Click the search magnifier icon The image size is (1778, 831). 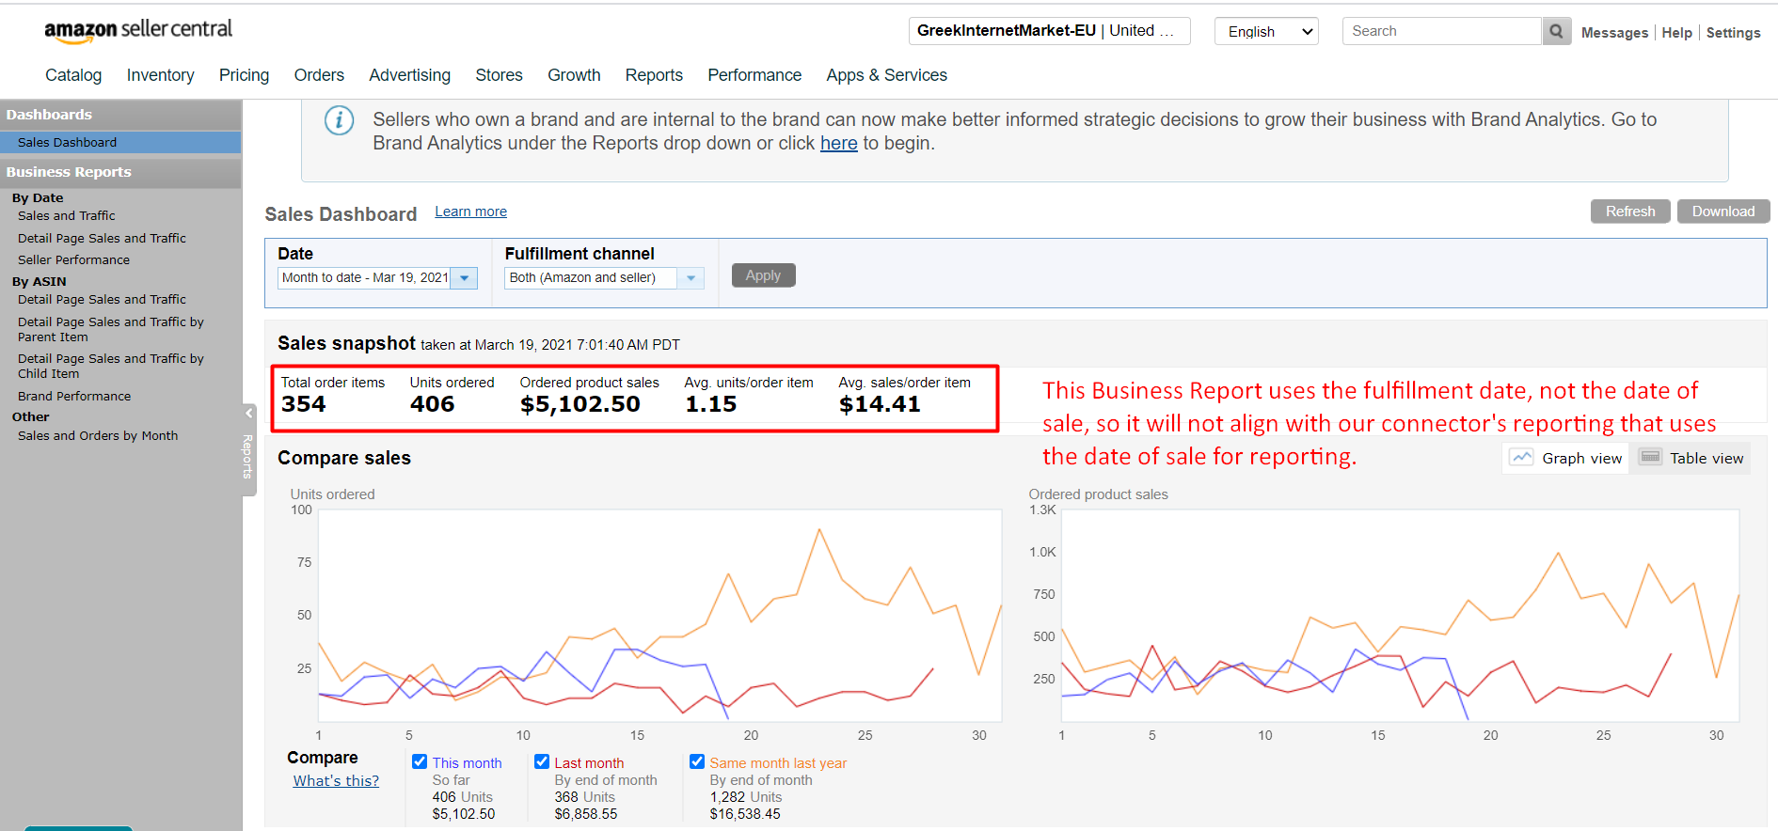pyautogui.click(x=1557, y=31)
